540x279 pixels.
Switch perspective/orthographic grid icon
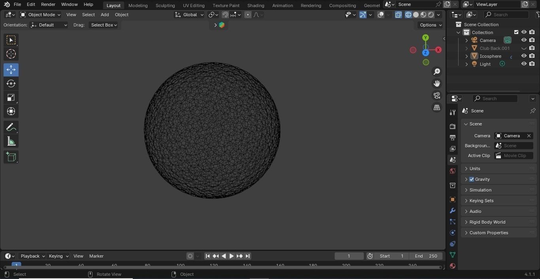437,107
